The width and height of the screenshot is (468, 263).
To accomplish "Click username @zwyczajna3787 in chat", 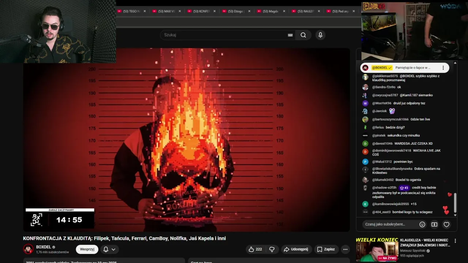I will point(385,95).
